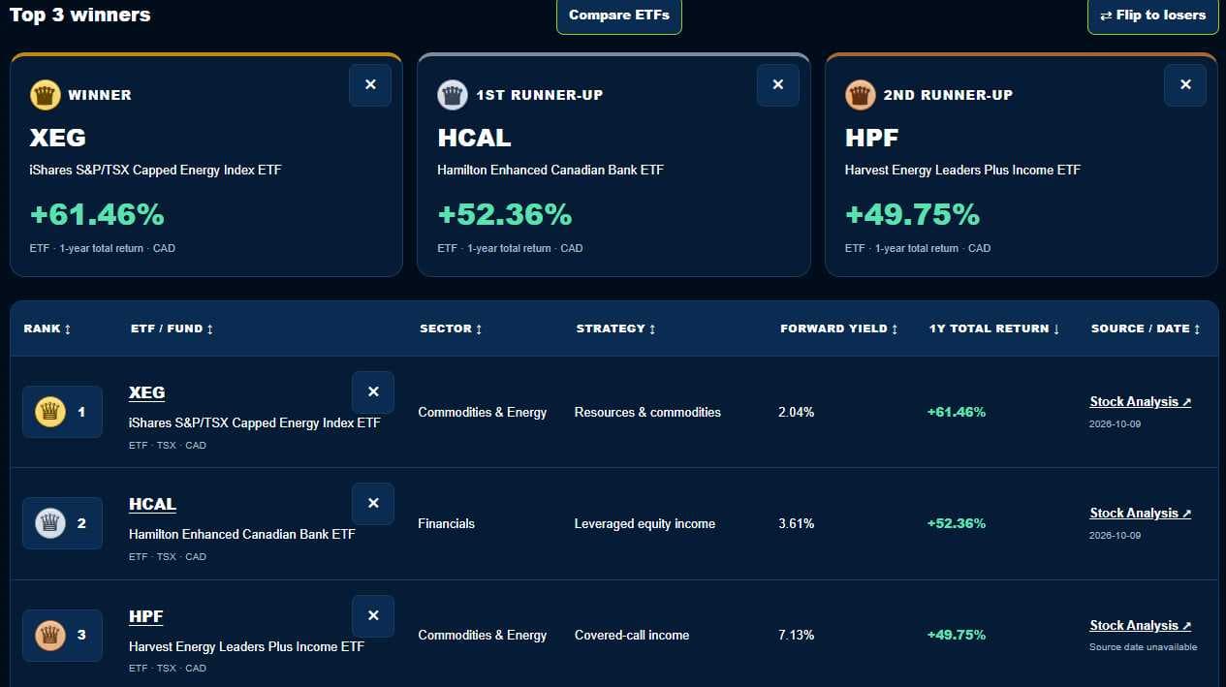Click the Top 3 winners heading
The width and height of the screenshot is (1226, 687).
point(80,15)
